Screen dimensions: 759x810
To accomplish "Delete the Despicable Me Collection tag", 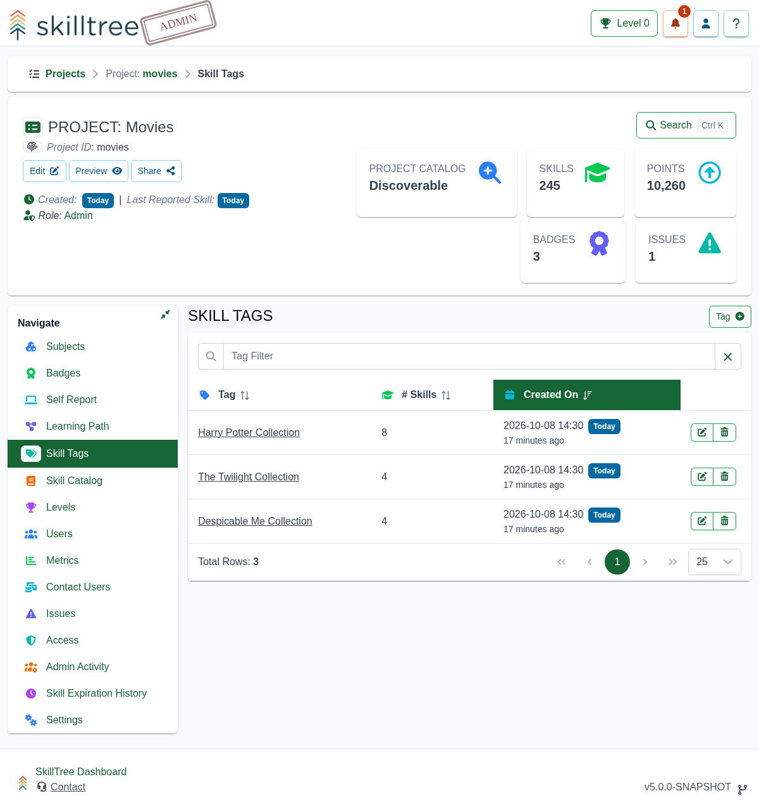I will click(x=725, y=521).
